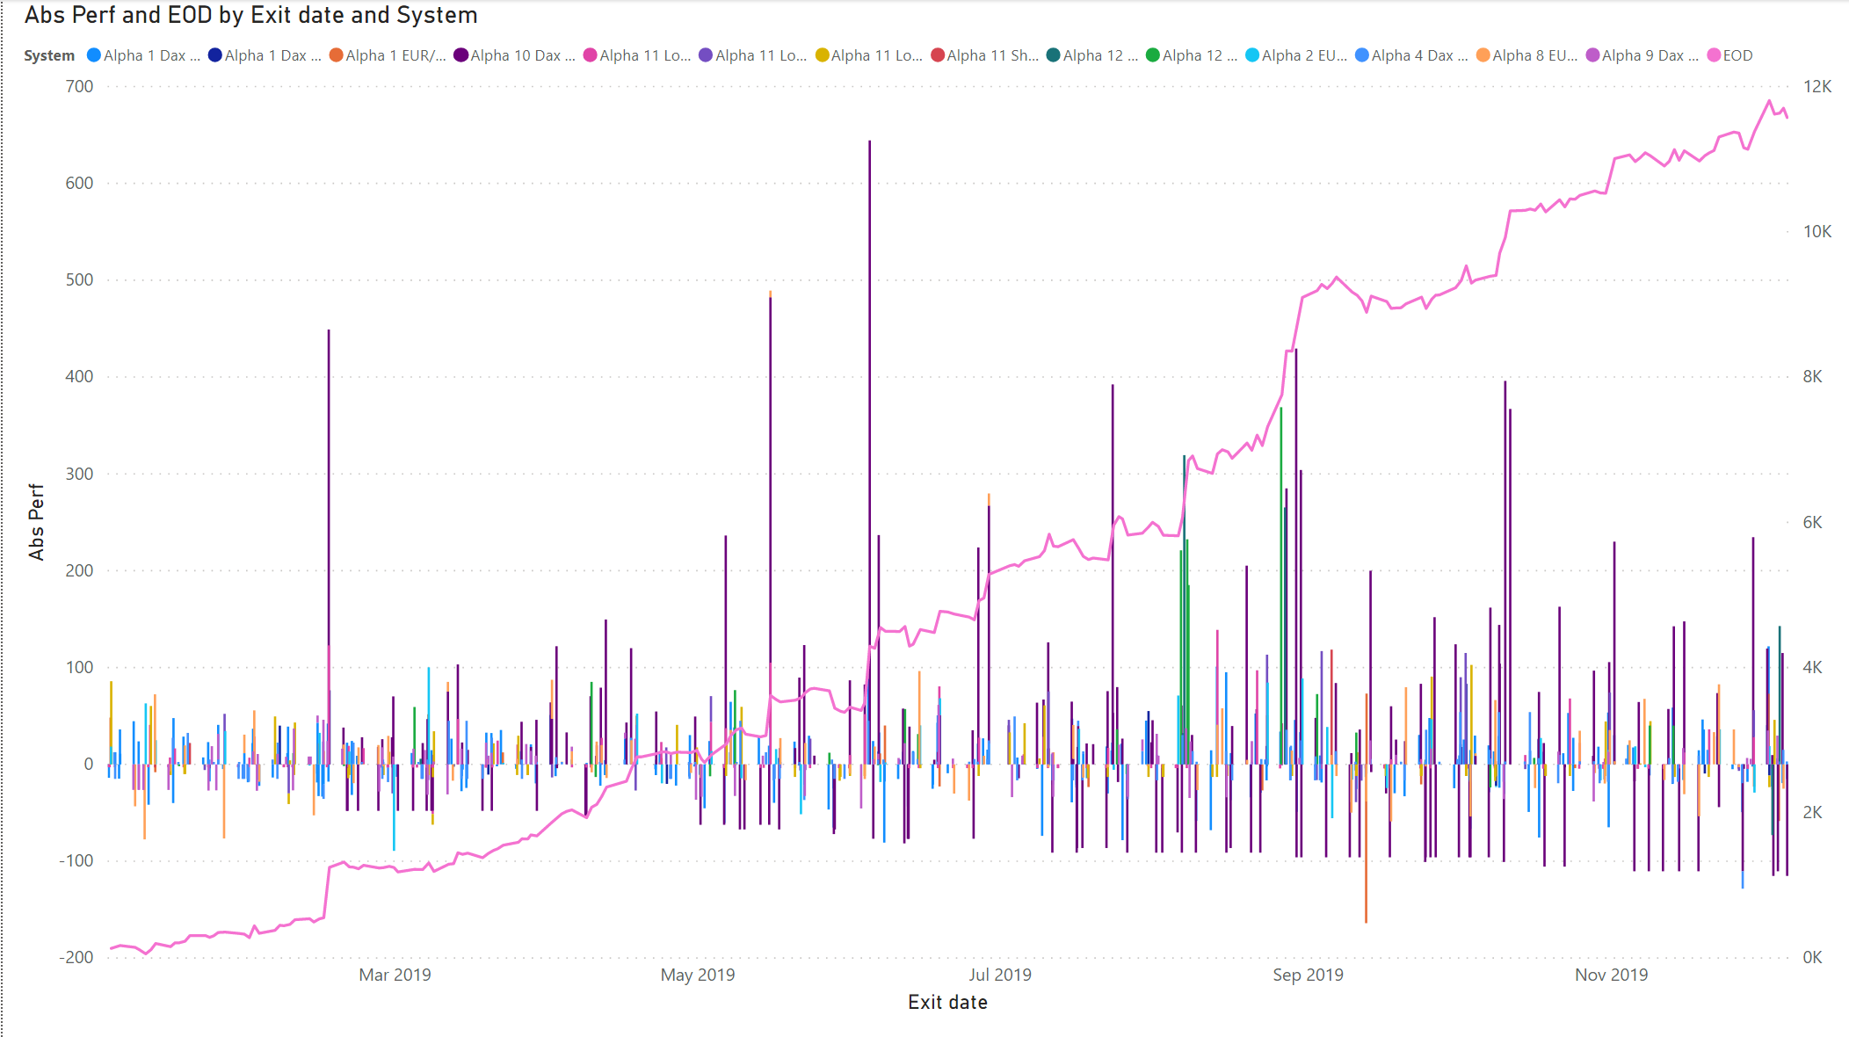Click the dark navy Alpha 1 Dax legend marker

click(x=215, y=55)
